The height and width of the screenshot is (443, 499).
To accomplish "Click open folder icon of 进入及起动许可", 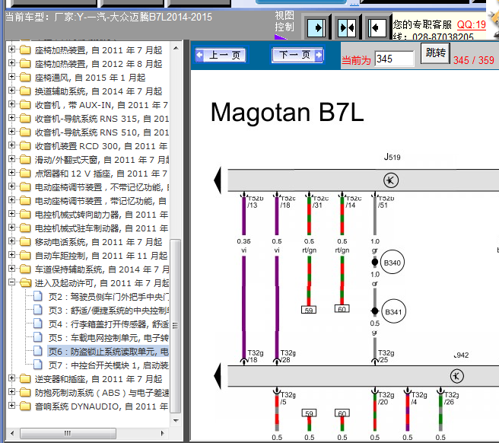I will [x=25, y=283].
